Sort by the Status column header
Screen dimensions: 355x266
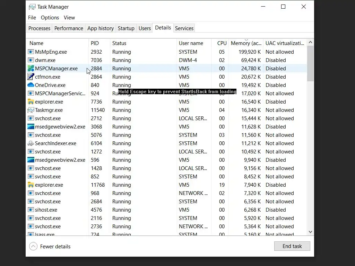143,43
